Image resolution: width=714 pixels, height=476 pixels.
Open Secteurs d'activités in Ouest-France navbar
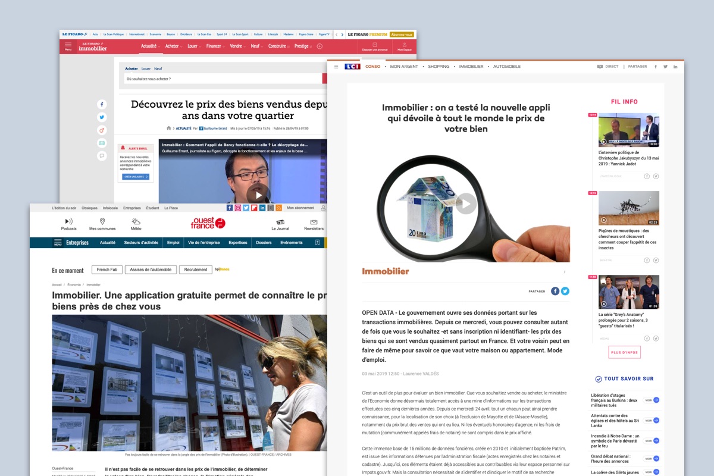(x=141, y=243)
